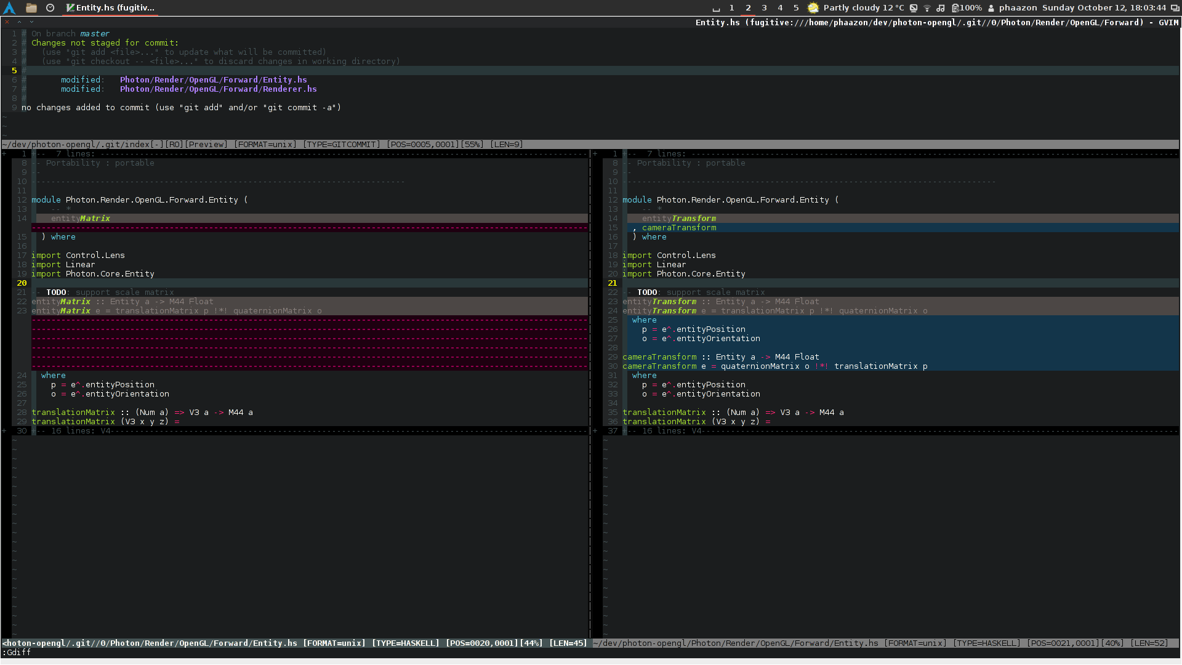This screenshot has height=665, width=1182.
Task: Select the Entity.hs taskbar window entry
Action: [x=111, y=8]
